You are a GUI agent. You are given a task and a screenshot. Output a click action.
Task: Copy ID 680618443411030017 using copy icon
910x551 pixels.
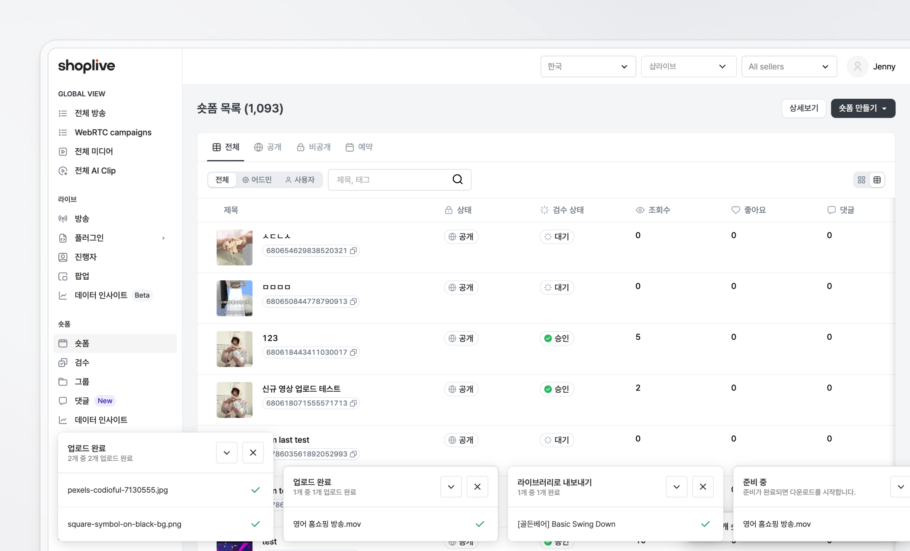pos(354,352)
